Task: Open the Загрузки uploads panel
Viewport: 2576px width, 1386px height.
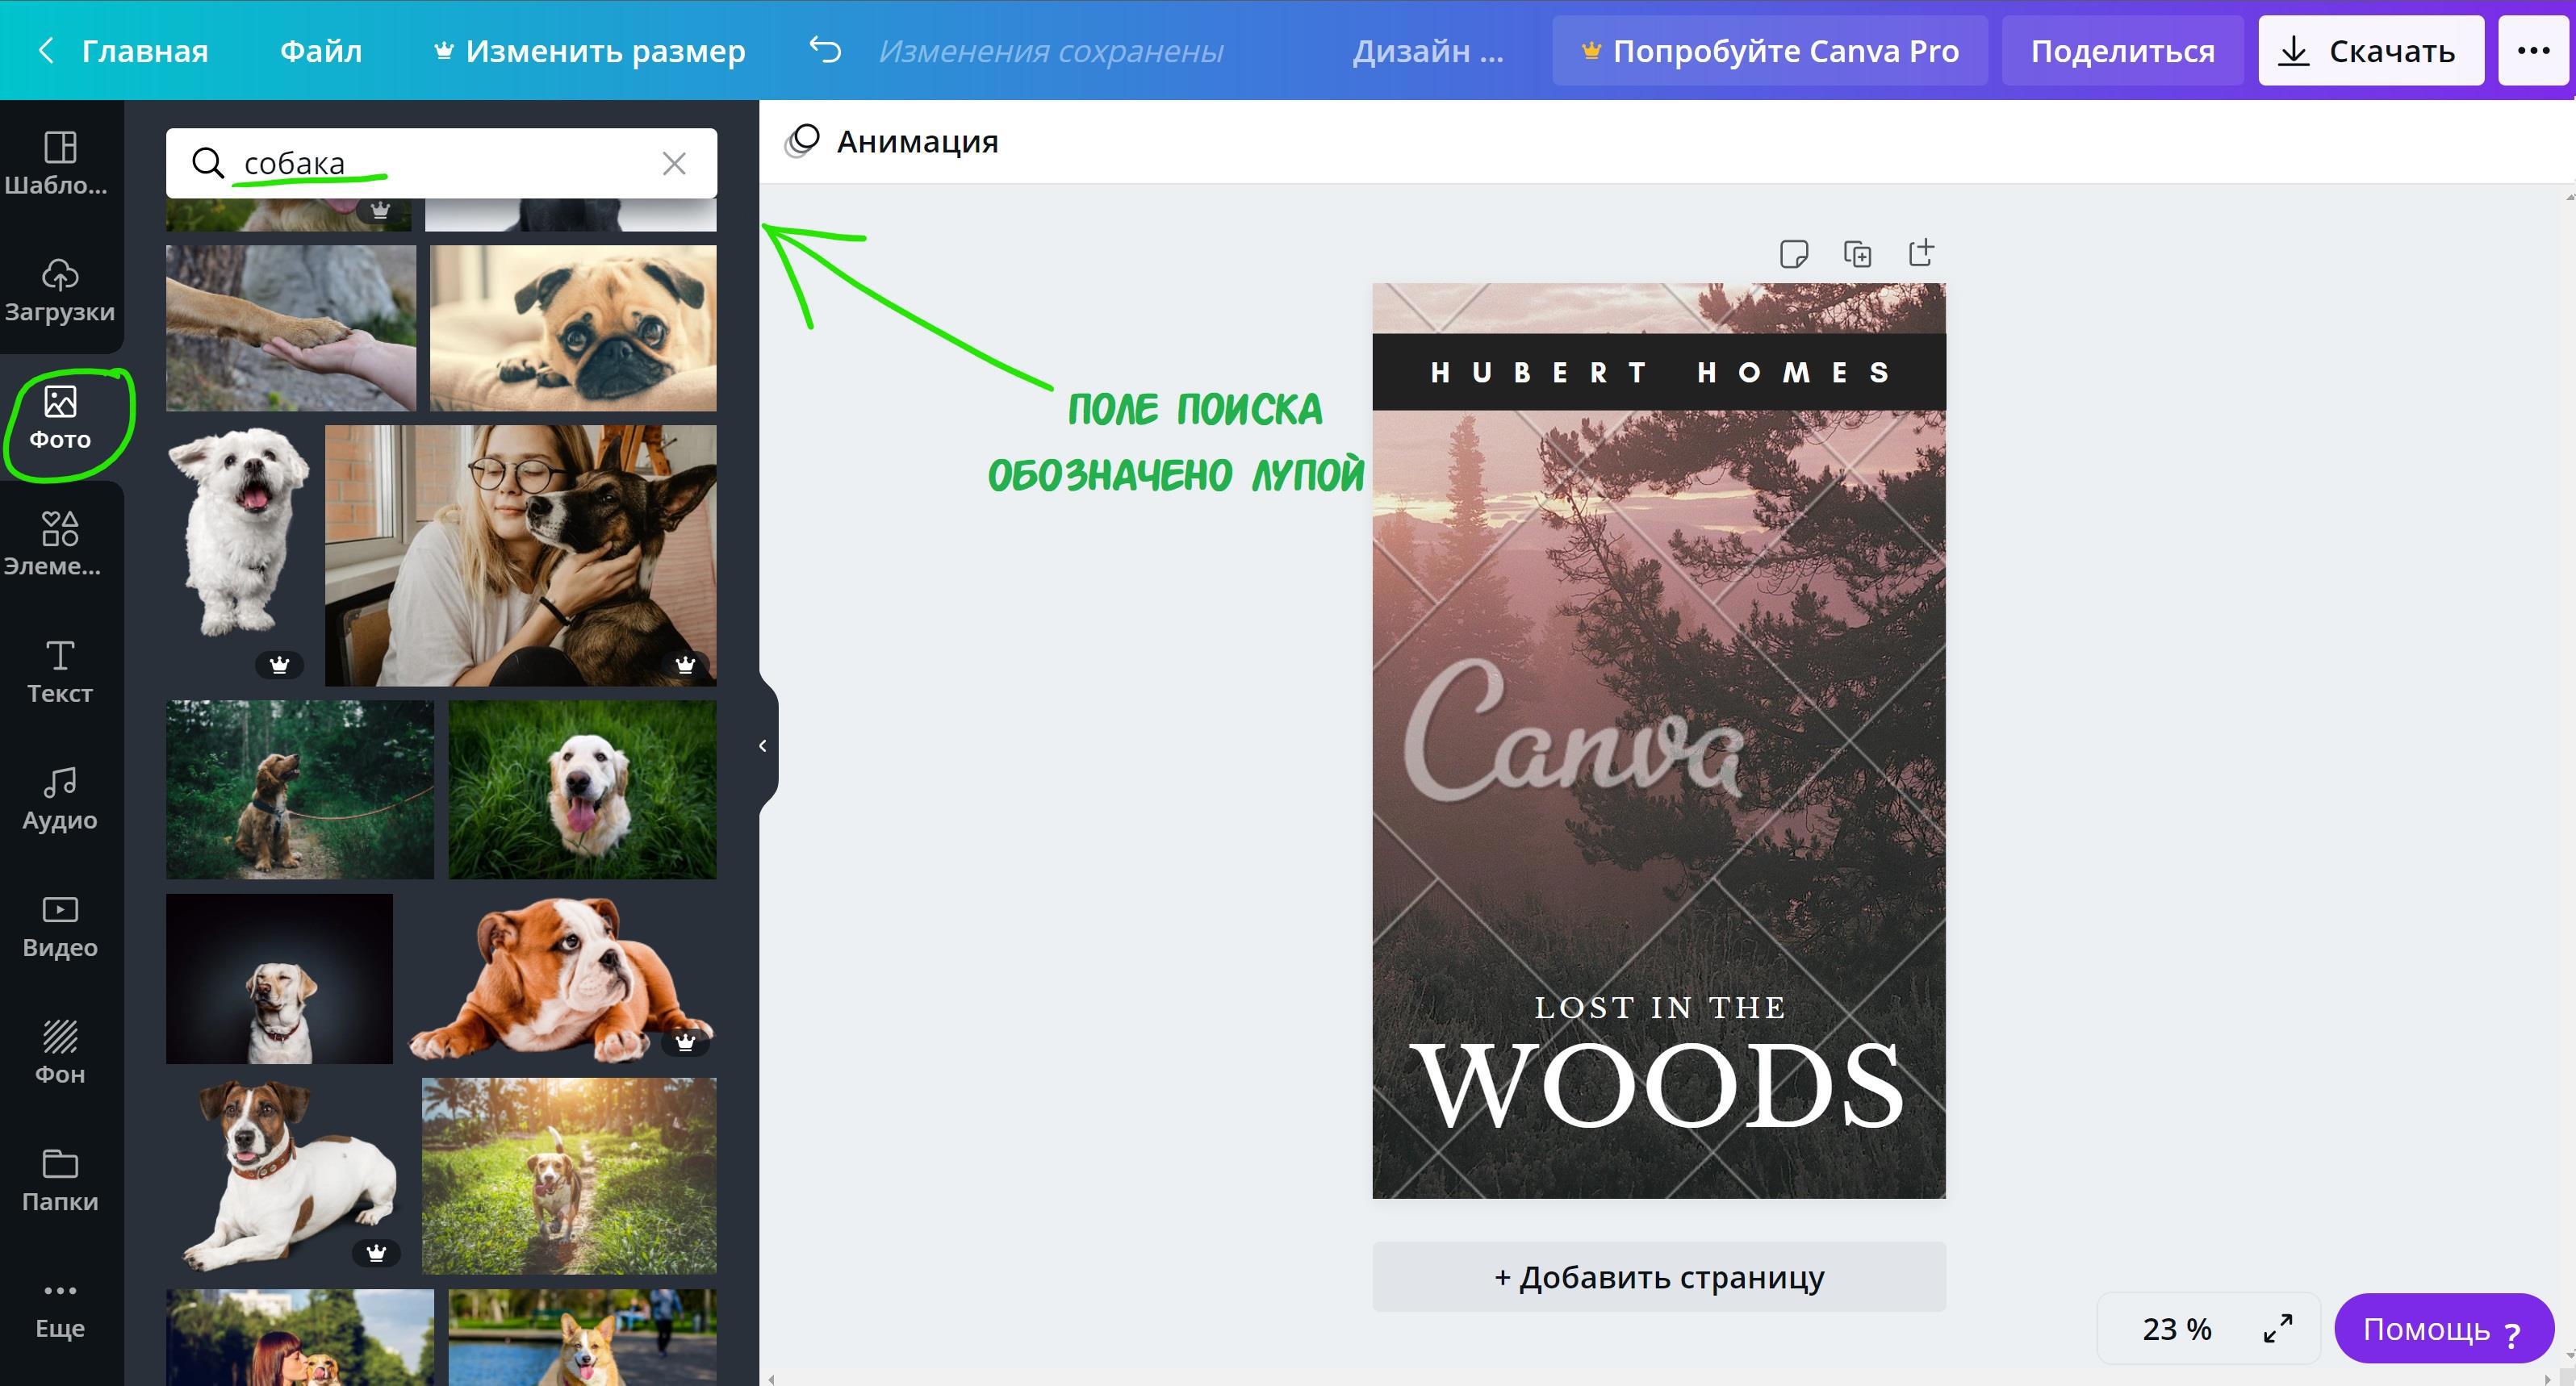Action: tap(59, 290)
